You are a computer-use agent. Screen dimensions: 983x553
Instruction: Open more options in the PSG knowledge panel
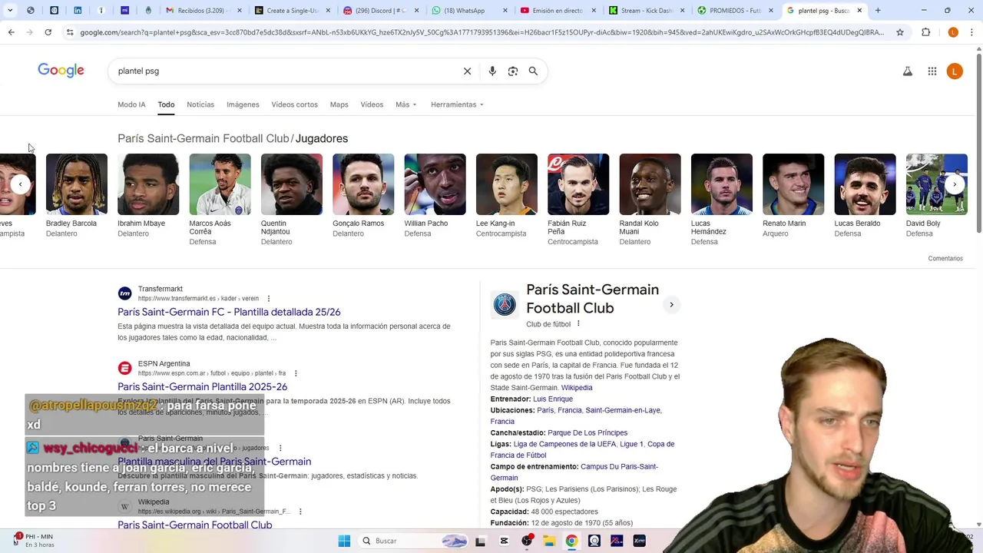[578, 324]
